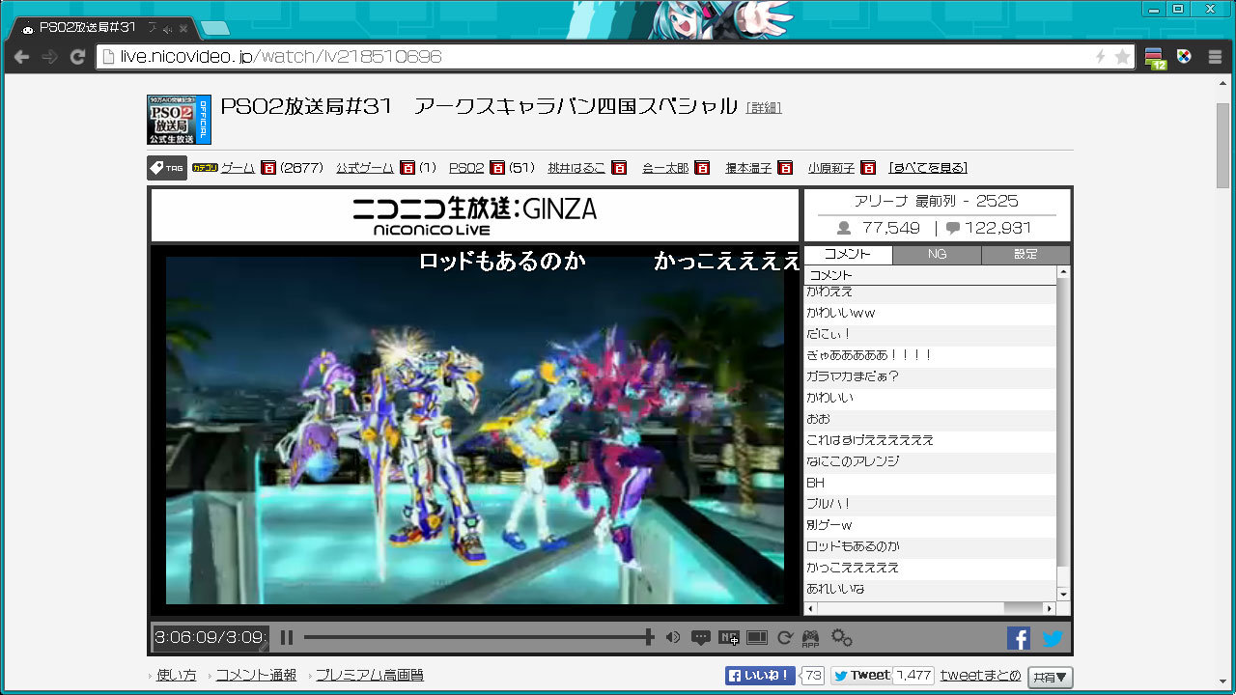Pause the live stream playback
Viewport: 1236px width, 695px height.
[287, 637]
